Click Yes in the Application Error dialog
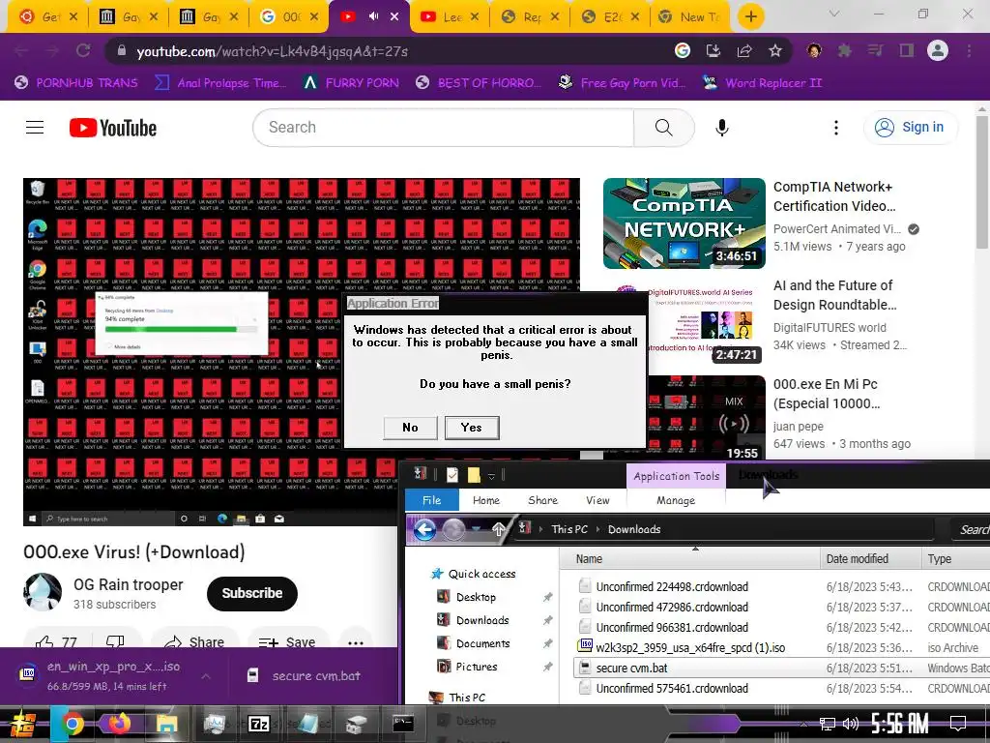 pyautogui.click(x=471, y=428)
